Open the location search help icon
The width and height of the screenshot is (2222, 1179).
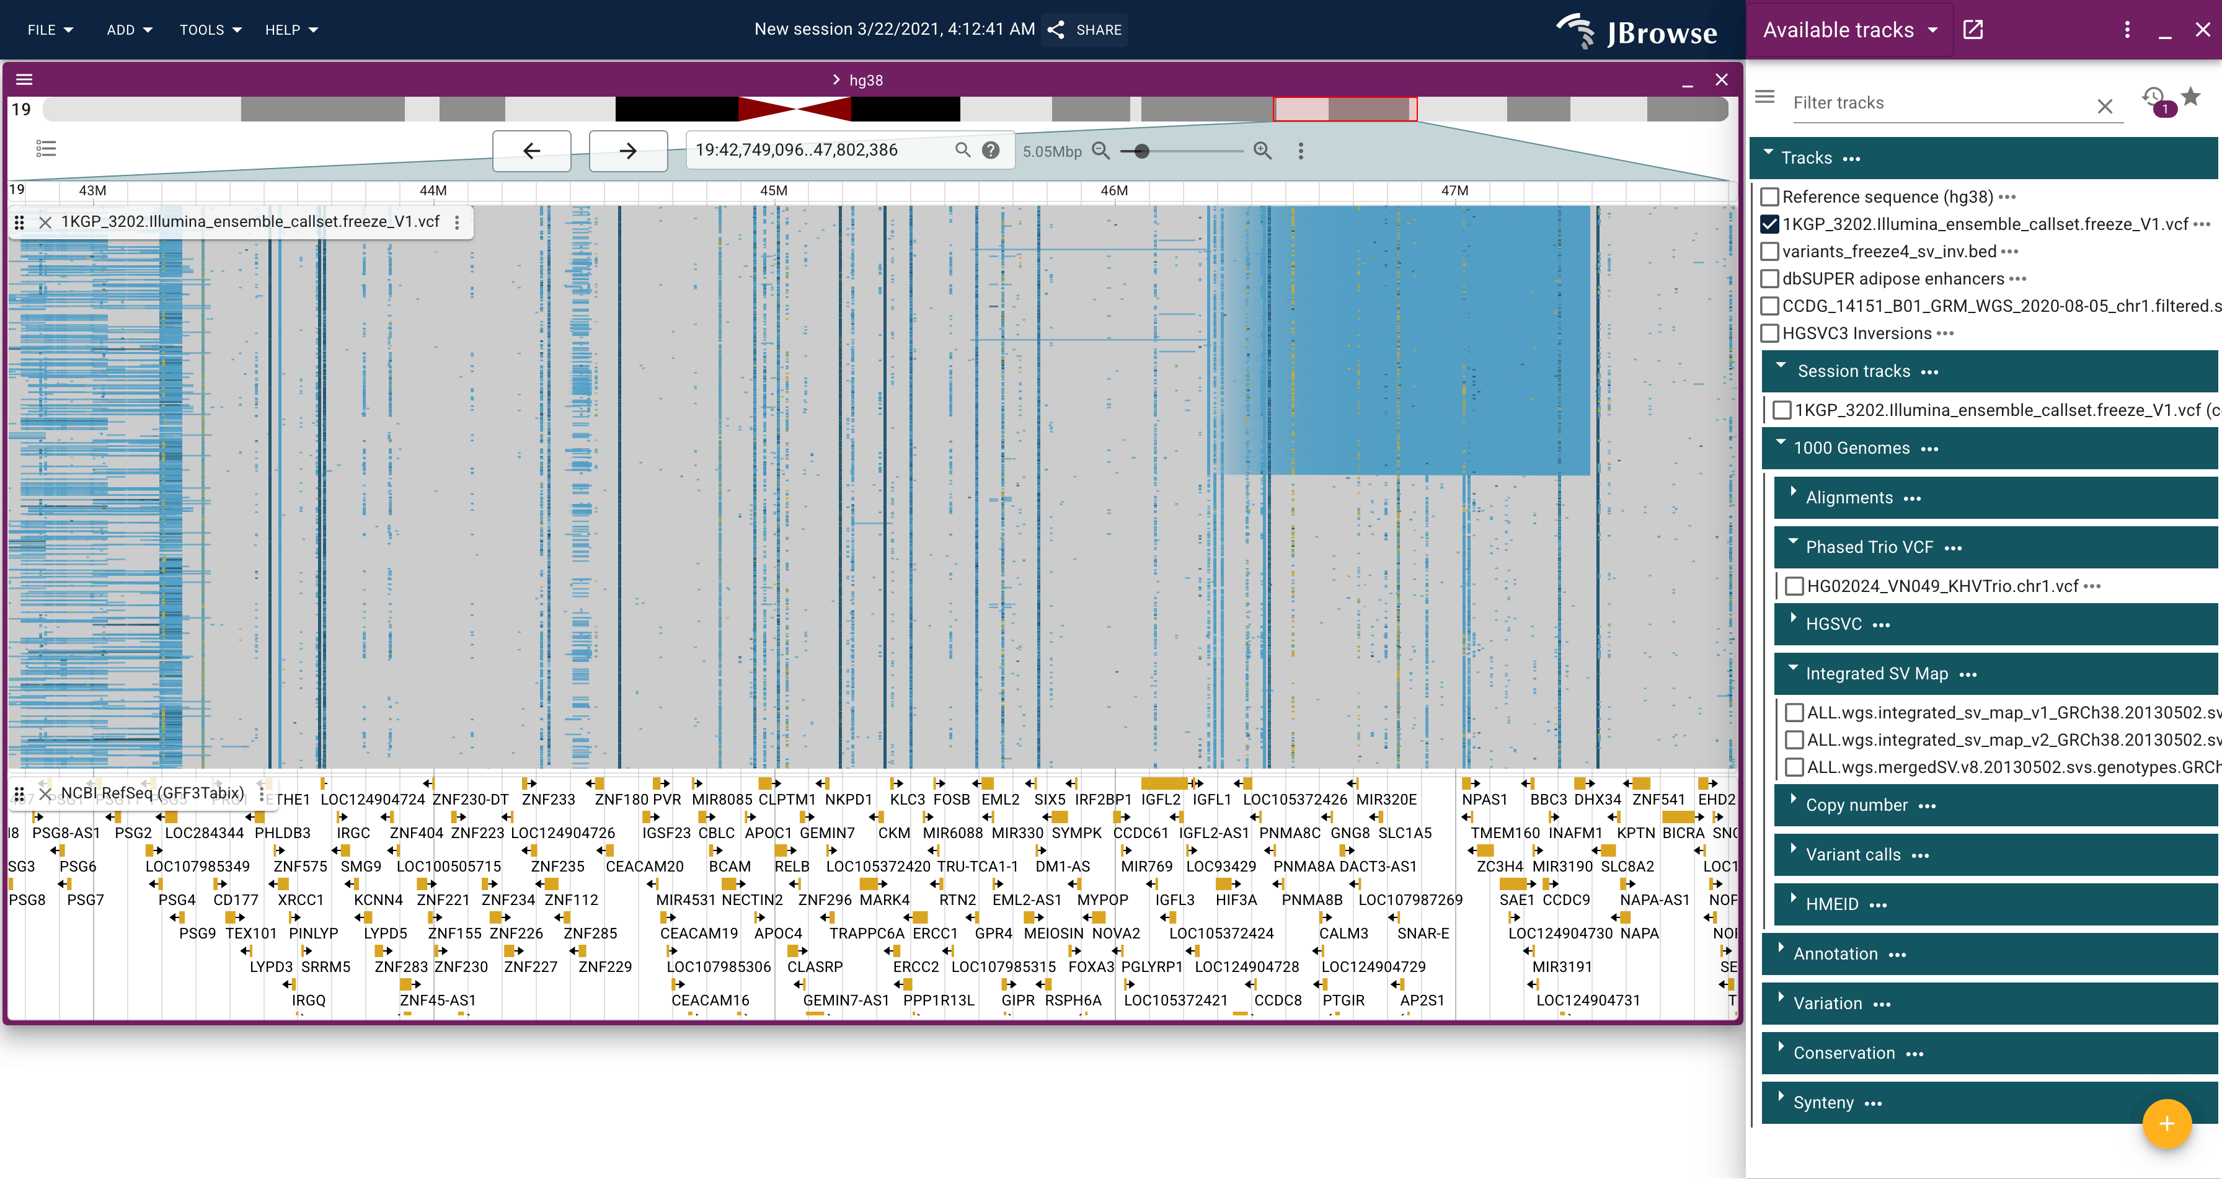coord(991,150)
